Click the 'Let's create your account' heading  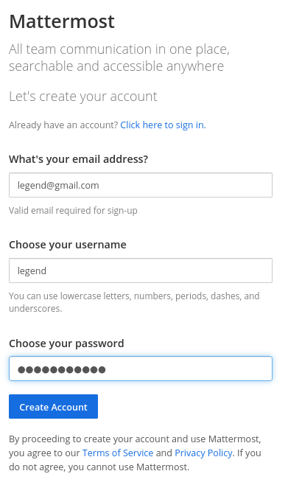[x=83, y=97]
